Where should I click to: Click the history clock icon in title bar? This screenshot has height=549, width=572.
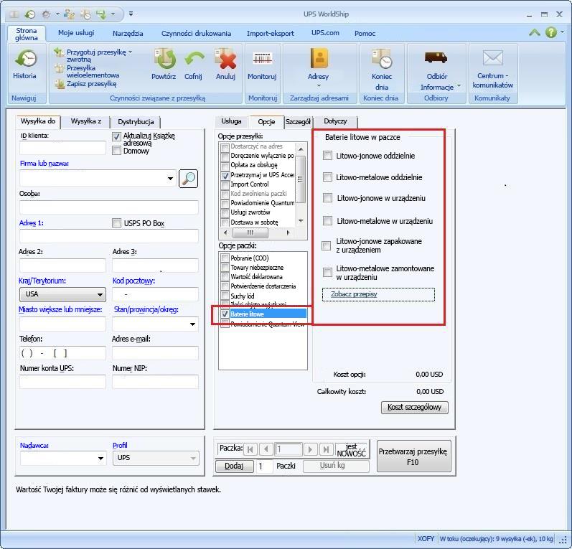click(x=30, y=14)
